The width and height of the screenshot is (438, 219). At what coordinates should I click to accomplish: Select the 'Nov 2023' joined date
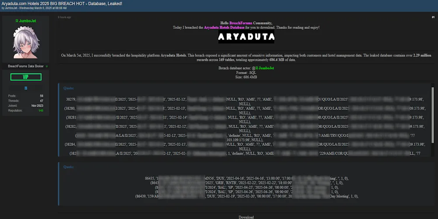[37, 106]
